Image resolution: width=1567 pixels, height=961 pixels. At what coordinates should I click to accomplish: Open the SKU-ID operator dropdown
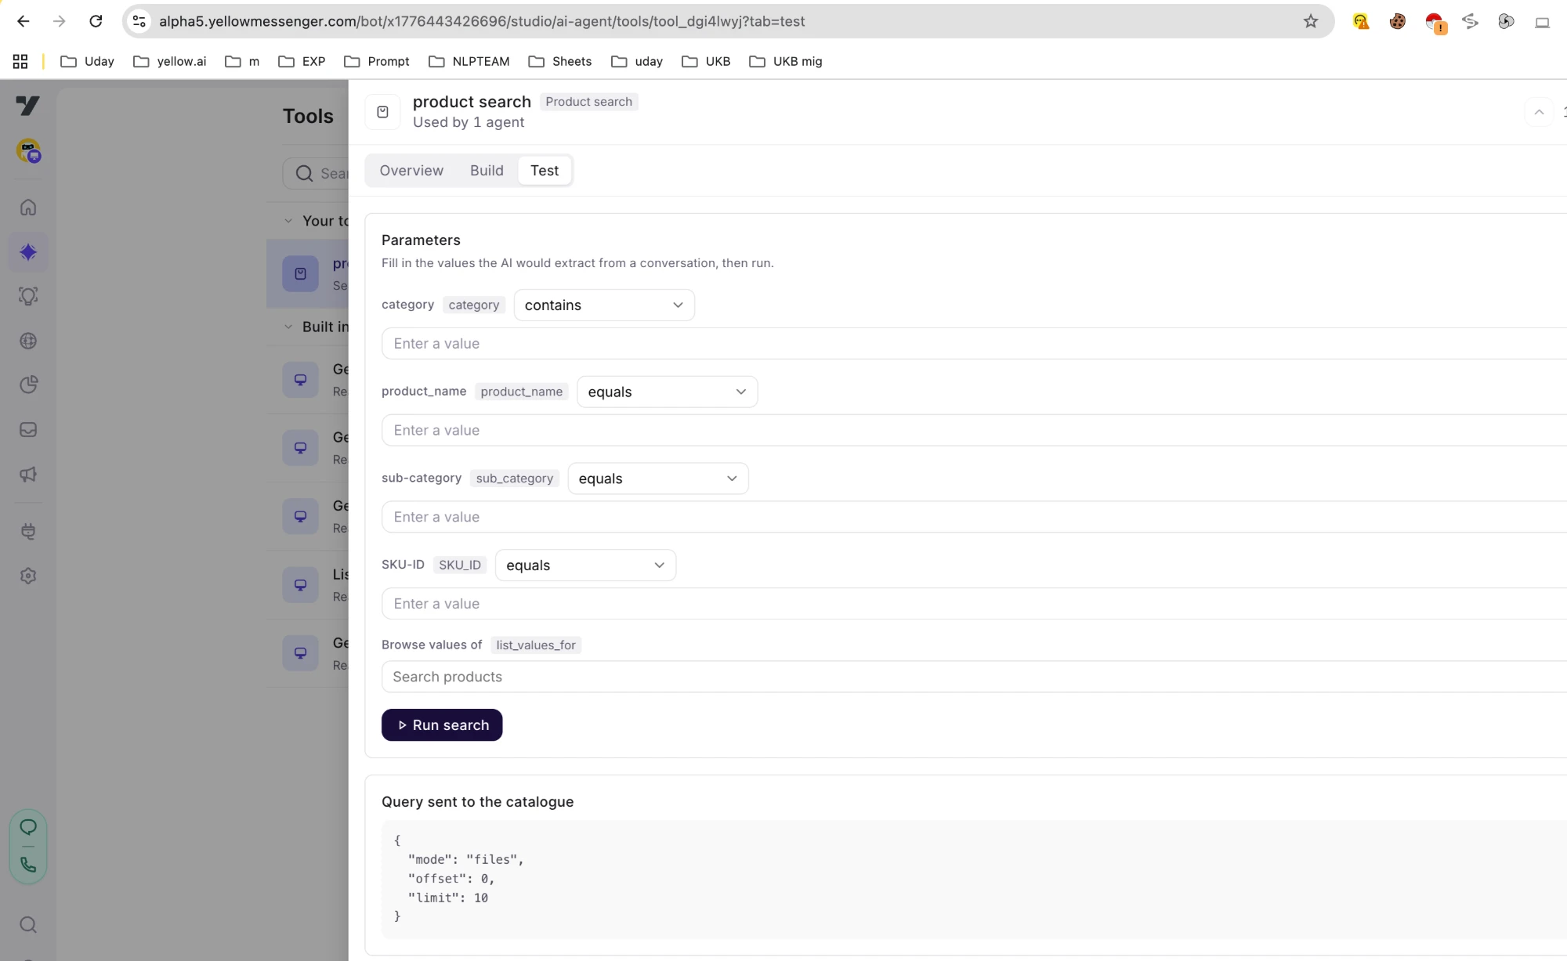(x=585, y=565)
